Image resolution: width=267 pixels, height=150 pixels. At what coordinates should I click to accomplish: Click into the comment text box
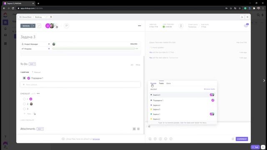tap(197, 129)
